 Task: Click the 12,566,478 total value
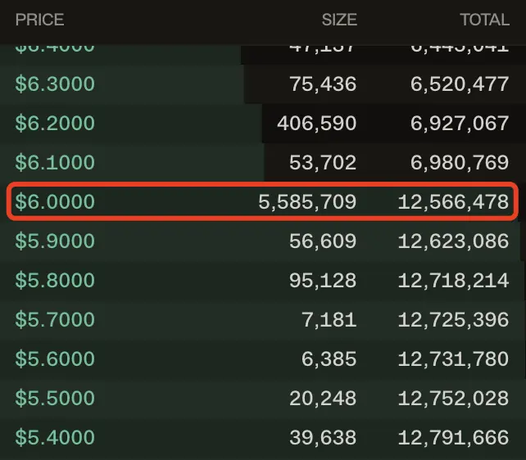[453, 201]
